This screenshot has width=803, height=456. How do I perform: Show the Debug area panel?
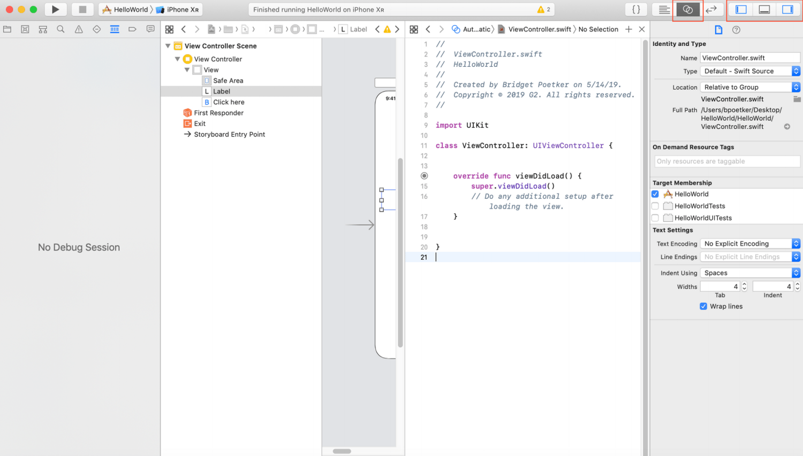click(764, 9)
